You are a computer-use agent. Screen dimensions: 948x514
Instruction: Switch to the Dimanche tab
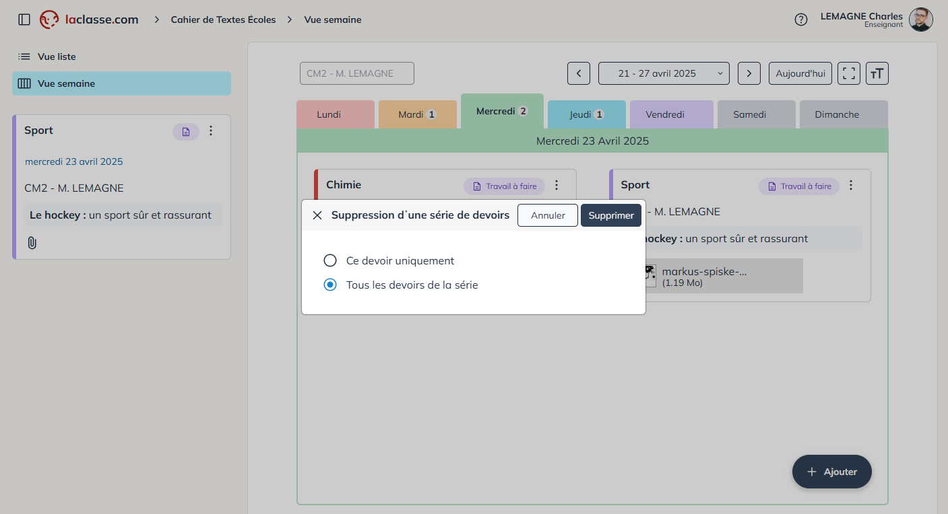click(844, 114)
